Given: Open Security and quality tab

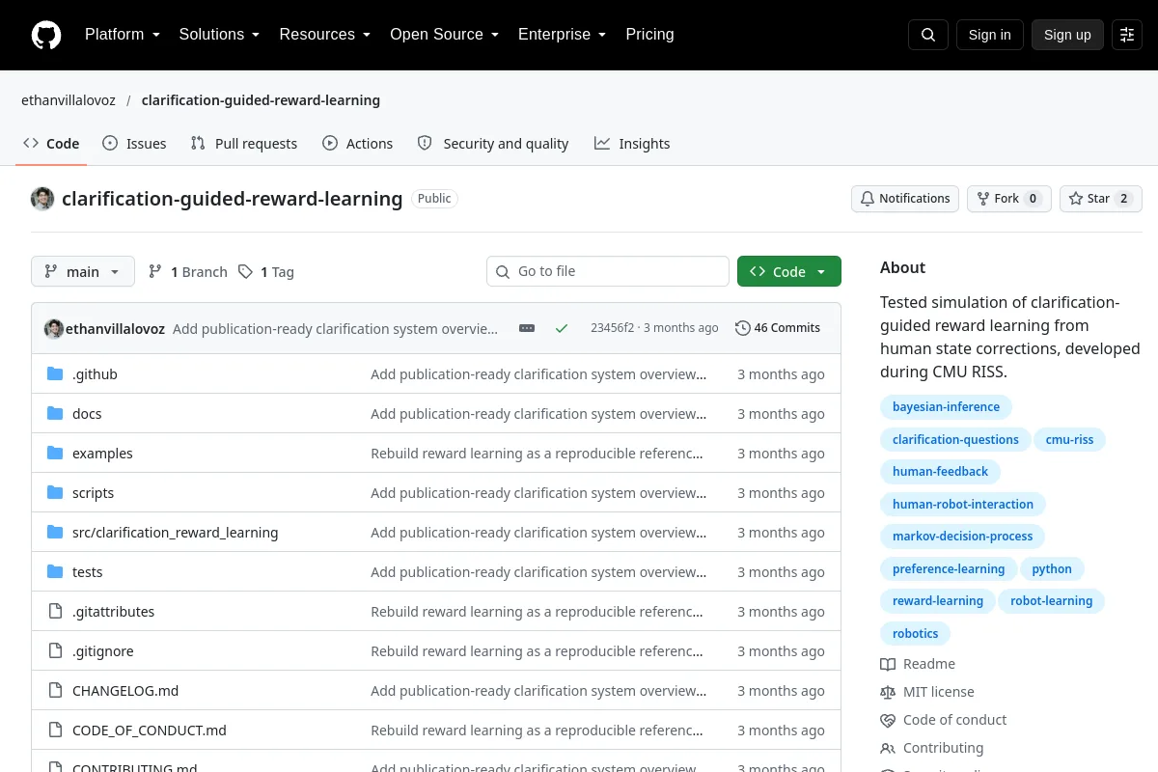Looking at the screenshot, I should 493,144.
